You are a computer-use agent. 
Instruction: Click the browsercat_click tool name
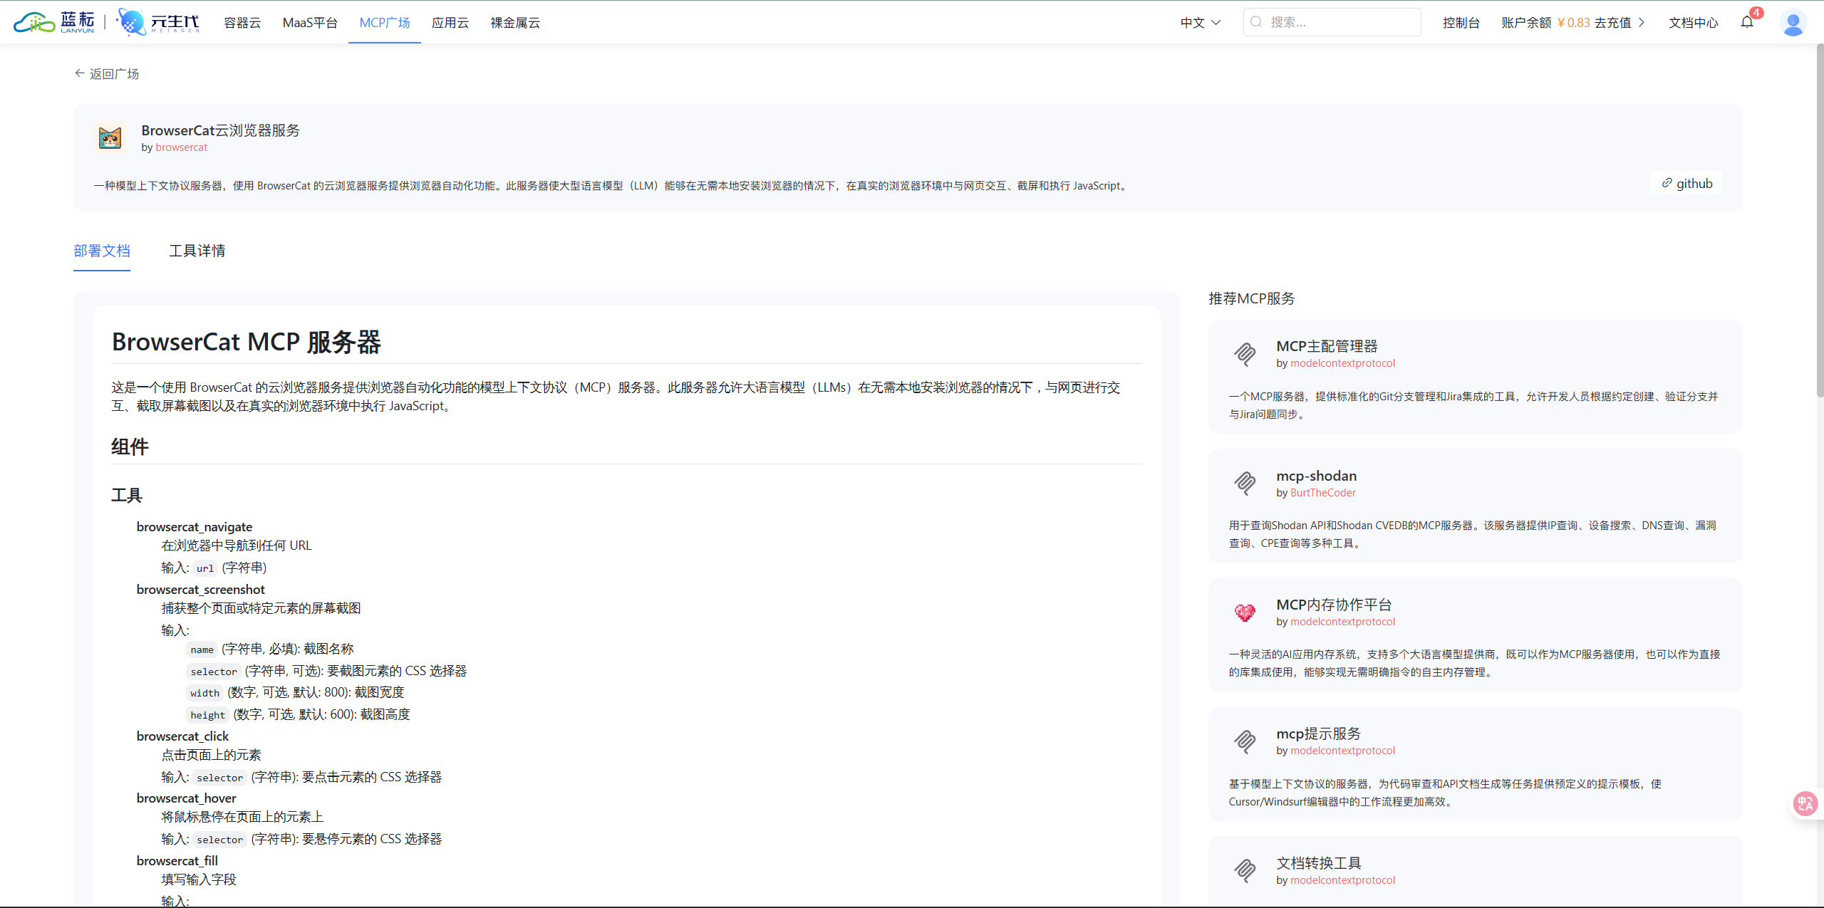pyautogui.click(x=183, y=736)
